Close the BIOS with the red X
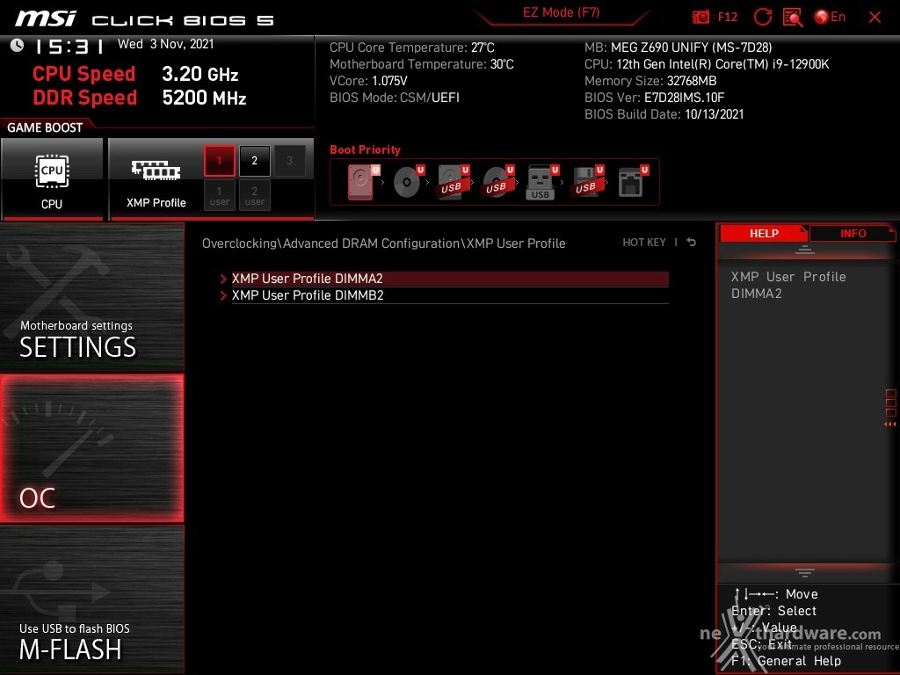The height and width of the screenshot is (675, 900). coord(875,18)
